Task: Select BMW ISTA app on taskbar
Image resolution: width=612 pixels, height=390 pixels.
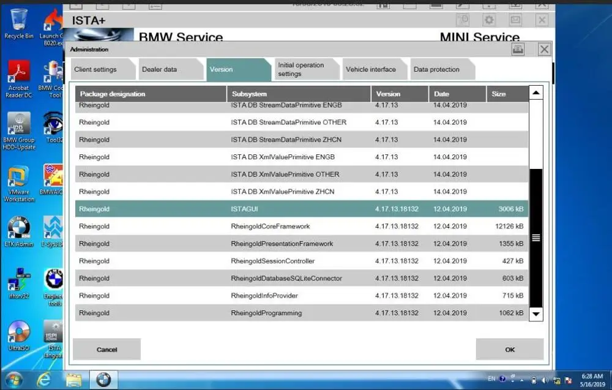Action: pyautogui.click(x=103, y=380)
